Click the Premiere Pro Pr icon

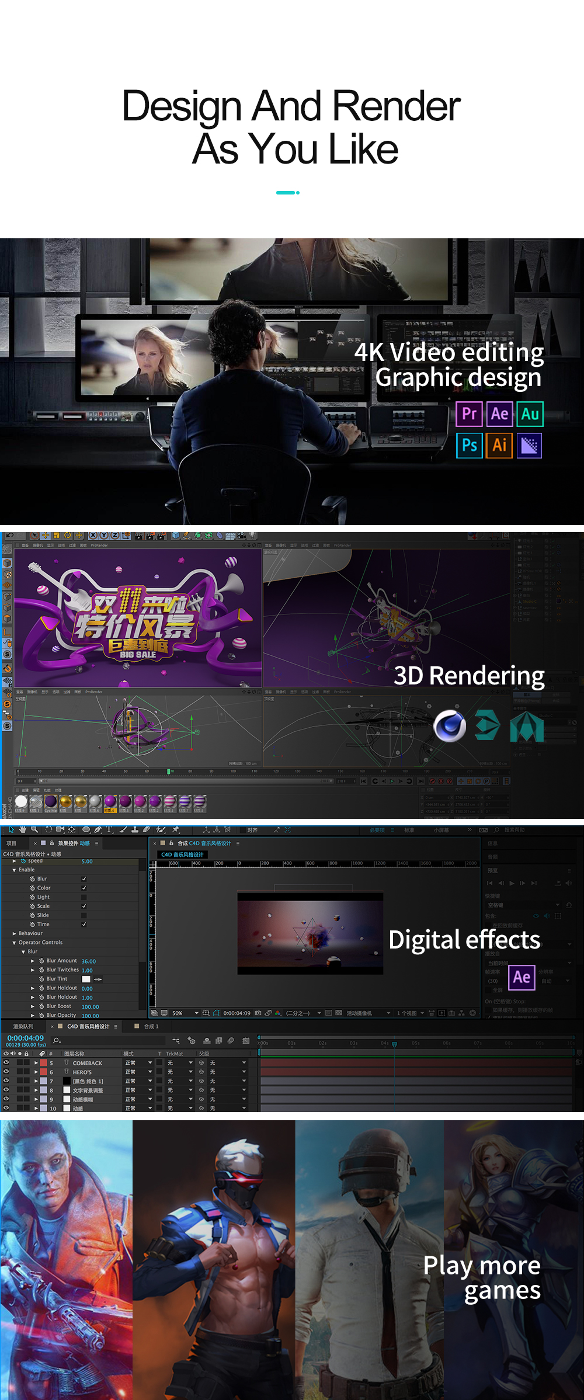click(469, 414)
